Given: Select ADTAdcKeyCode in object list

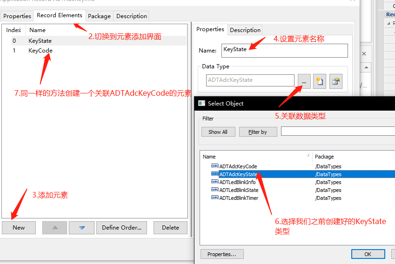Looking at the screenshot, I should (238, 166).
